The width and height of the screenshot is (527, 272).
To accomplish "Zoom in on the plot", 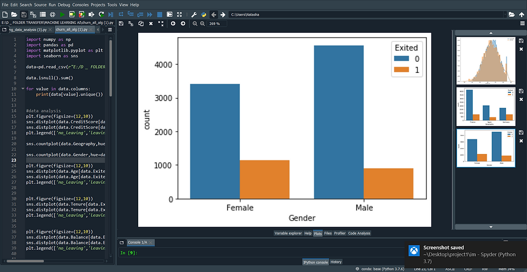I will click(x=202, y=24).
